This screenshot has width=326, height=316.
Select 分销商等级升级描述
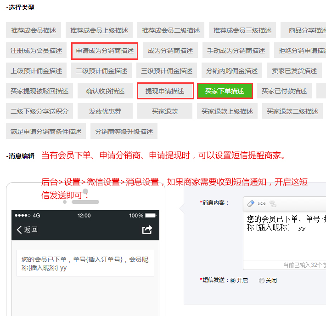point(124,132)
